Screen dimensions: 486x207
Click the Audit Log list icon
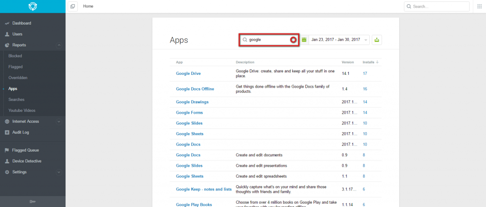pos(7,133)
